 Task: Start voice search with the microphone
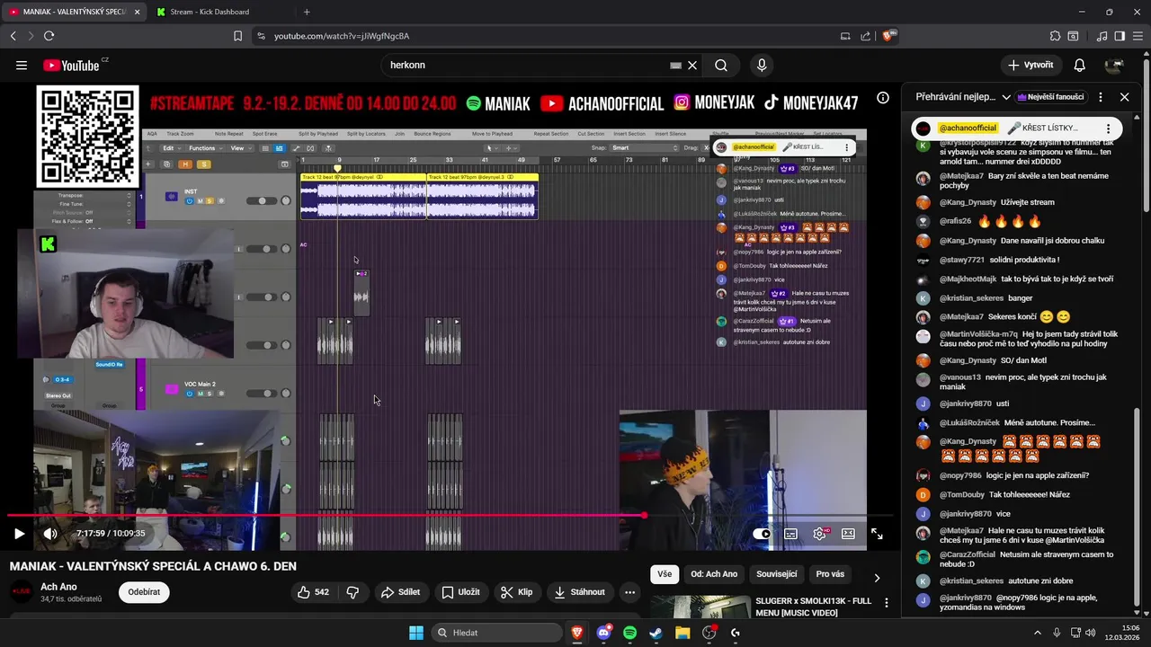click(x=762, y=65)
